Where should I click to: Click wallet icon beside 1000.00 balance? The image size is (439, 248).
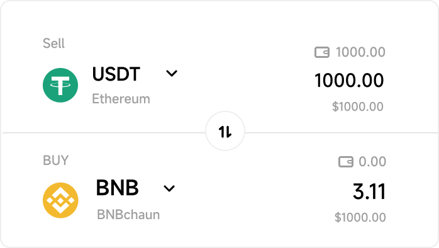pos(322,52)
